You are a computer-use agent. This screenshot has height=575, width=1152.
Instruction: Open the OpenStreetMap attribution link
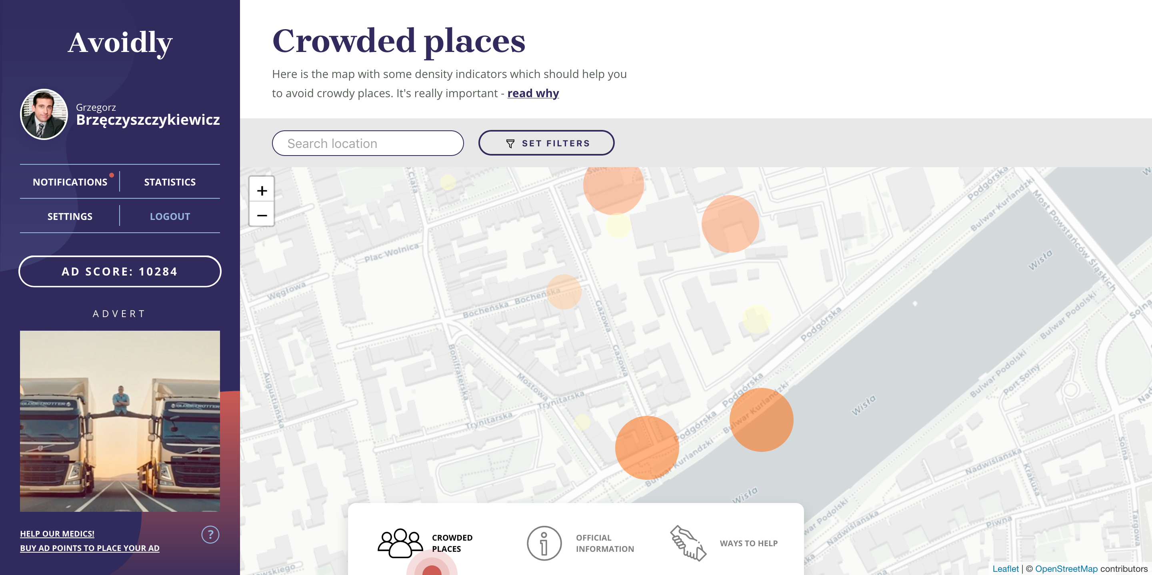1066,569
